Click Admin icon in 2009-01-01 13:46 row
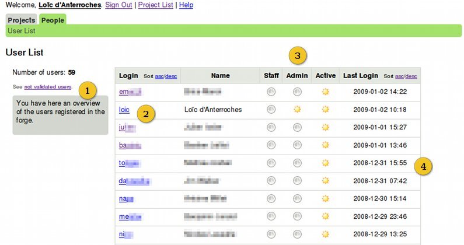 pos(297,145)
